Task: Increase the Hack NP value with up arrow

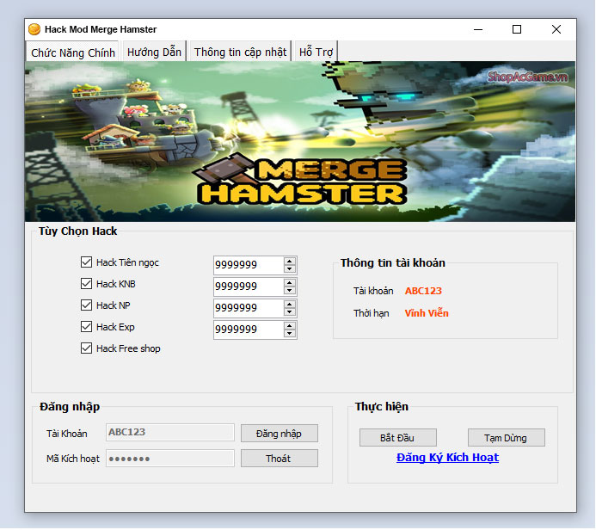Action: (290, 305)
